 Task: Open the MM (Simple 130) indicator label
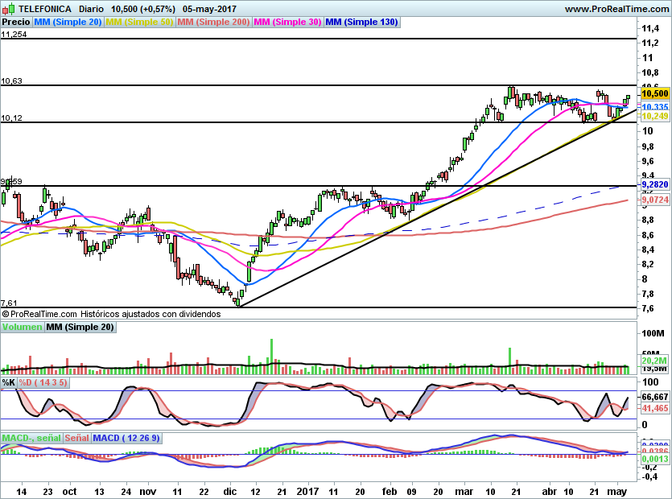click(361, 23)
